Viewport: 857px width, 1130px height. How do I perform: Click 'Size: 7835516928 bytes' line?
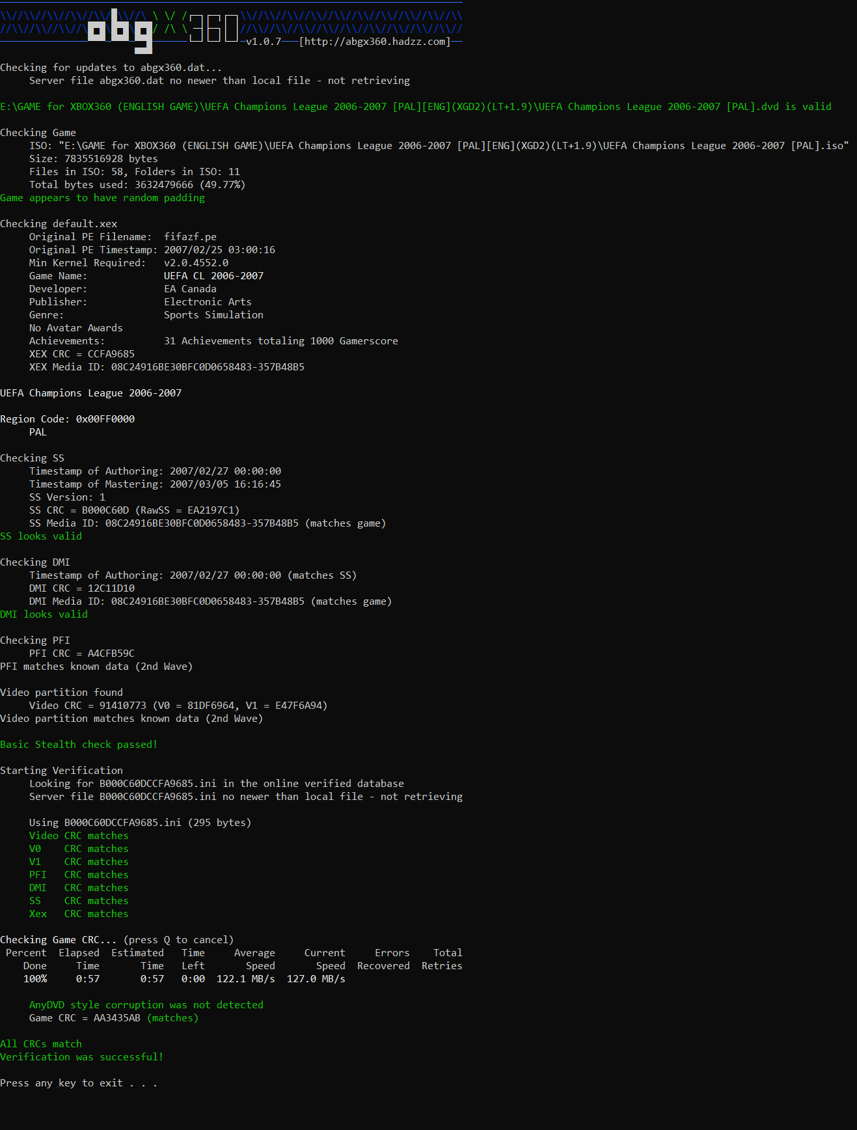point(94,159)
